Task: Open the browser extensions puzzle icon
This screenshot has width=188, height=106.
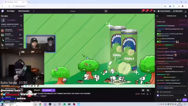Action: [x=174, y=6]
